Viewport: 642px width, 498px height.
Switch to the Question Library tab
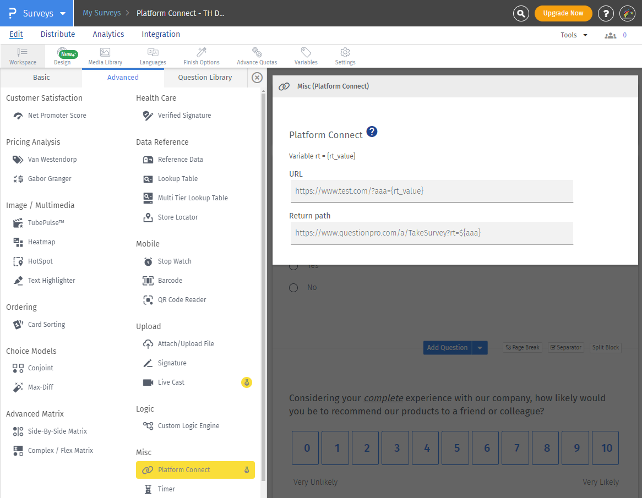(205, 78)
